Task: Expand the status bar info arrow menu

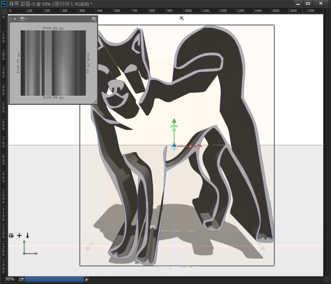Action: [x=87, y=279]
